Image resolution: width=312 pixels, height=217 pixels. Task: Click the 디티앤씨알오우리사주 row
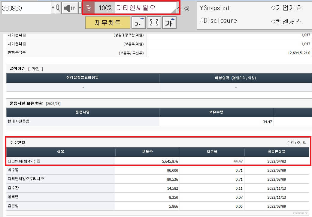pyautogui.click(x=158, y=179)
